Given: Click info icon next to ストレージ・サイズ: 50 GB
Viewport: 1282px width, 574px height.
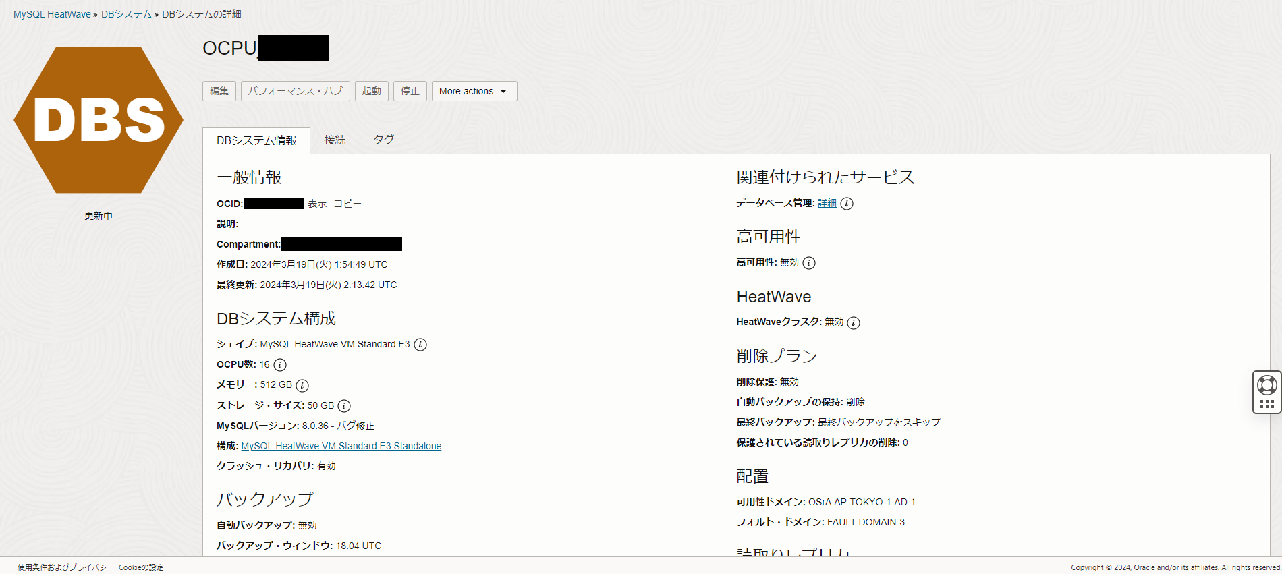Looking at the screenshot, I should click(344, 406).
